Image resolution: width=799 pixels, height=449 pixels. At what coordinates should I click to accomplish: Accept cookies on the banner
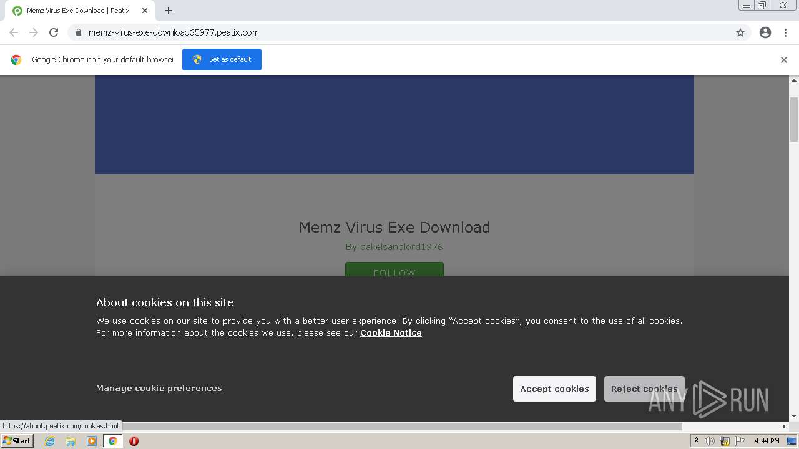click(554, 389)
